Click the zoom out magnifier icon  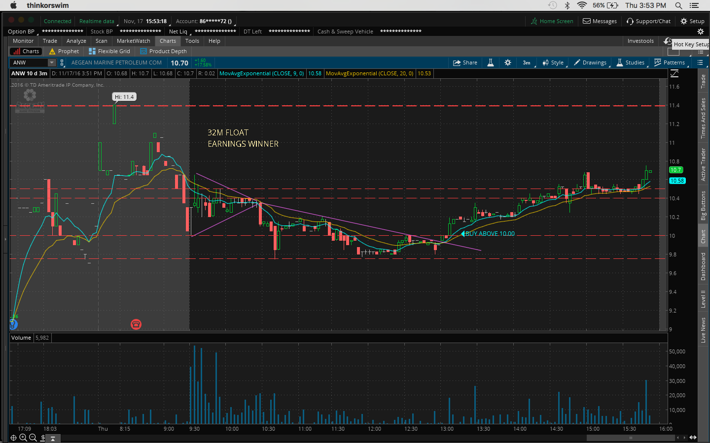point(33,438)
